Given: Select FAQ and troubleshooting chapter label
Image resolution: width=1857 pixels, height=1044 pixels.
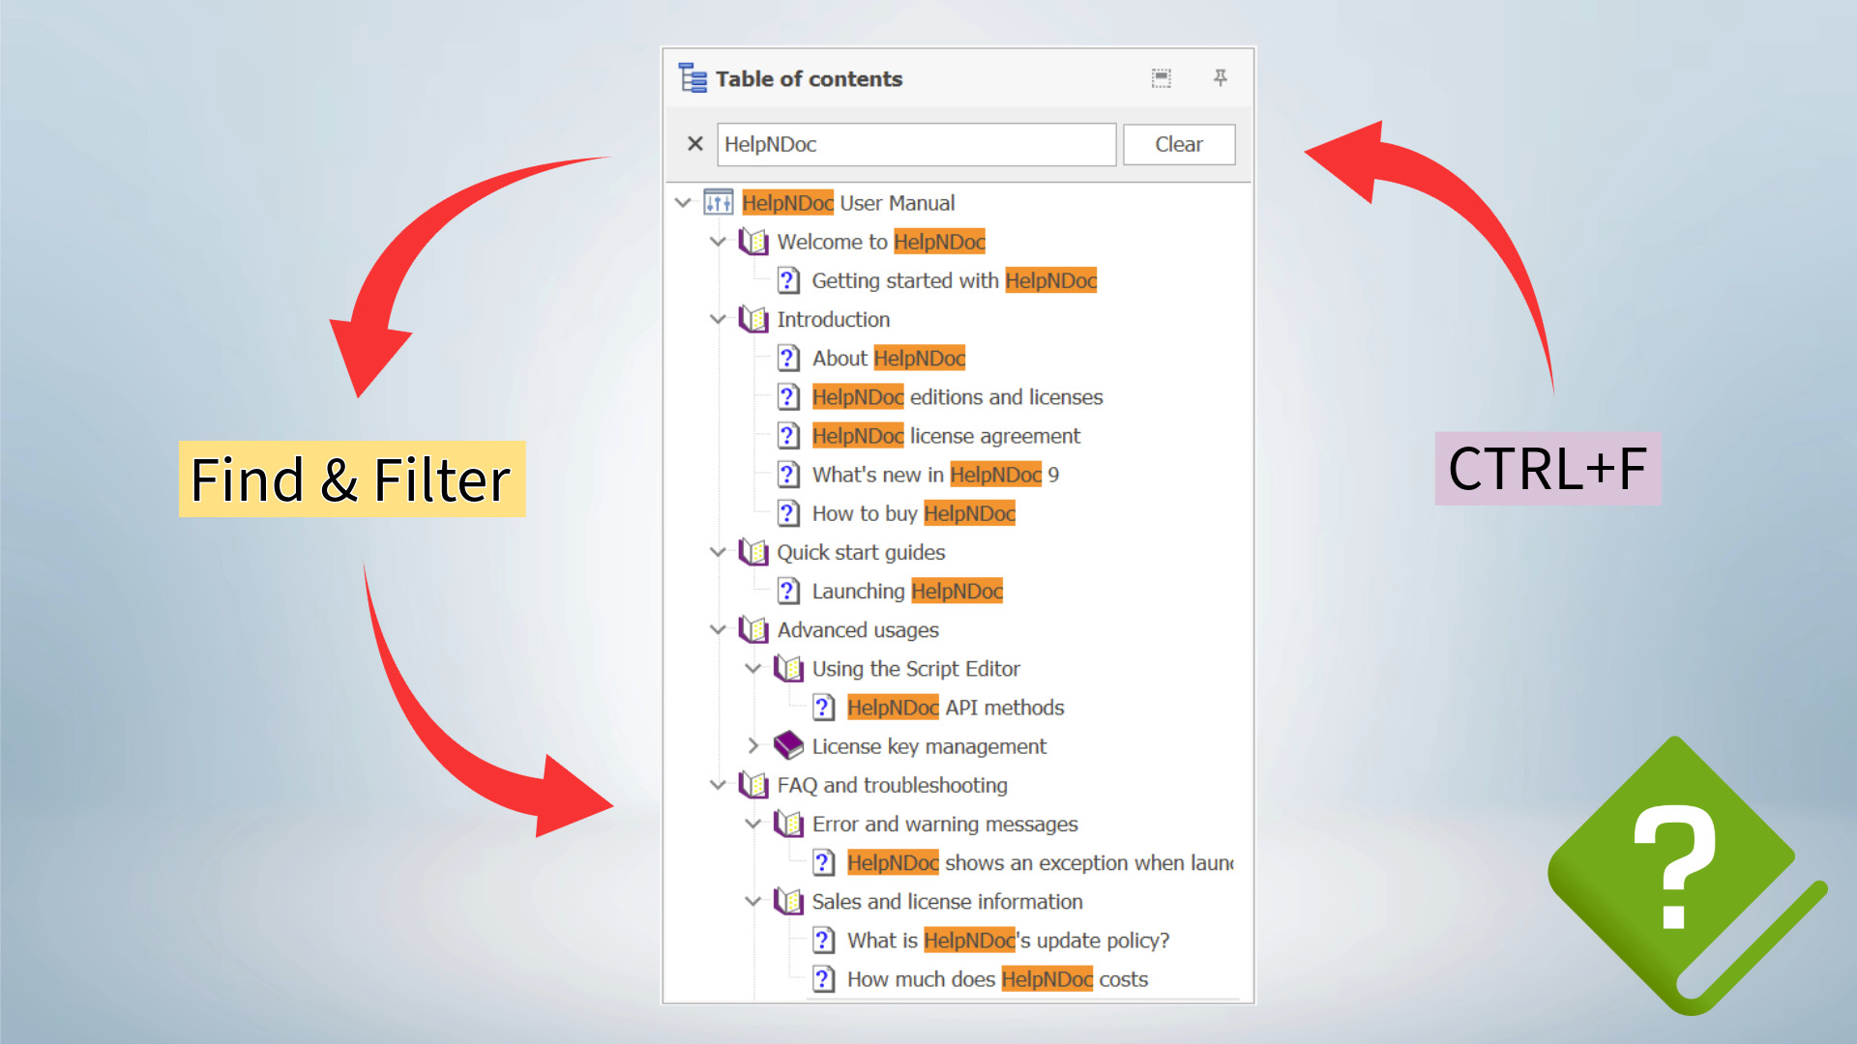Looking at the screenshot, I should [892, 785].
